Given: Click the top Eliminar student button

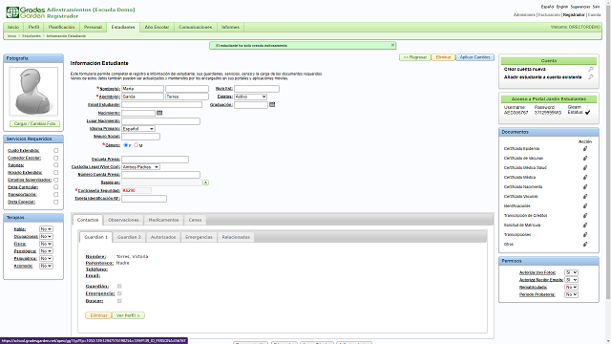Looking at the screenshot, I should [443, 57].
